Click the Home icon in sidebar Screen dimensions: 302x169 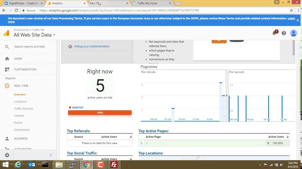pos(7,59)
